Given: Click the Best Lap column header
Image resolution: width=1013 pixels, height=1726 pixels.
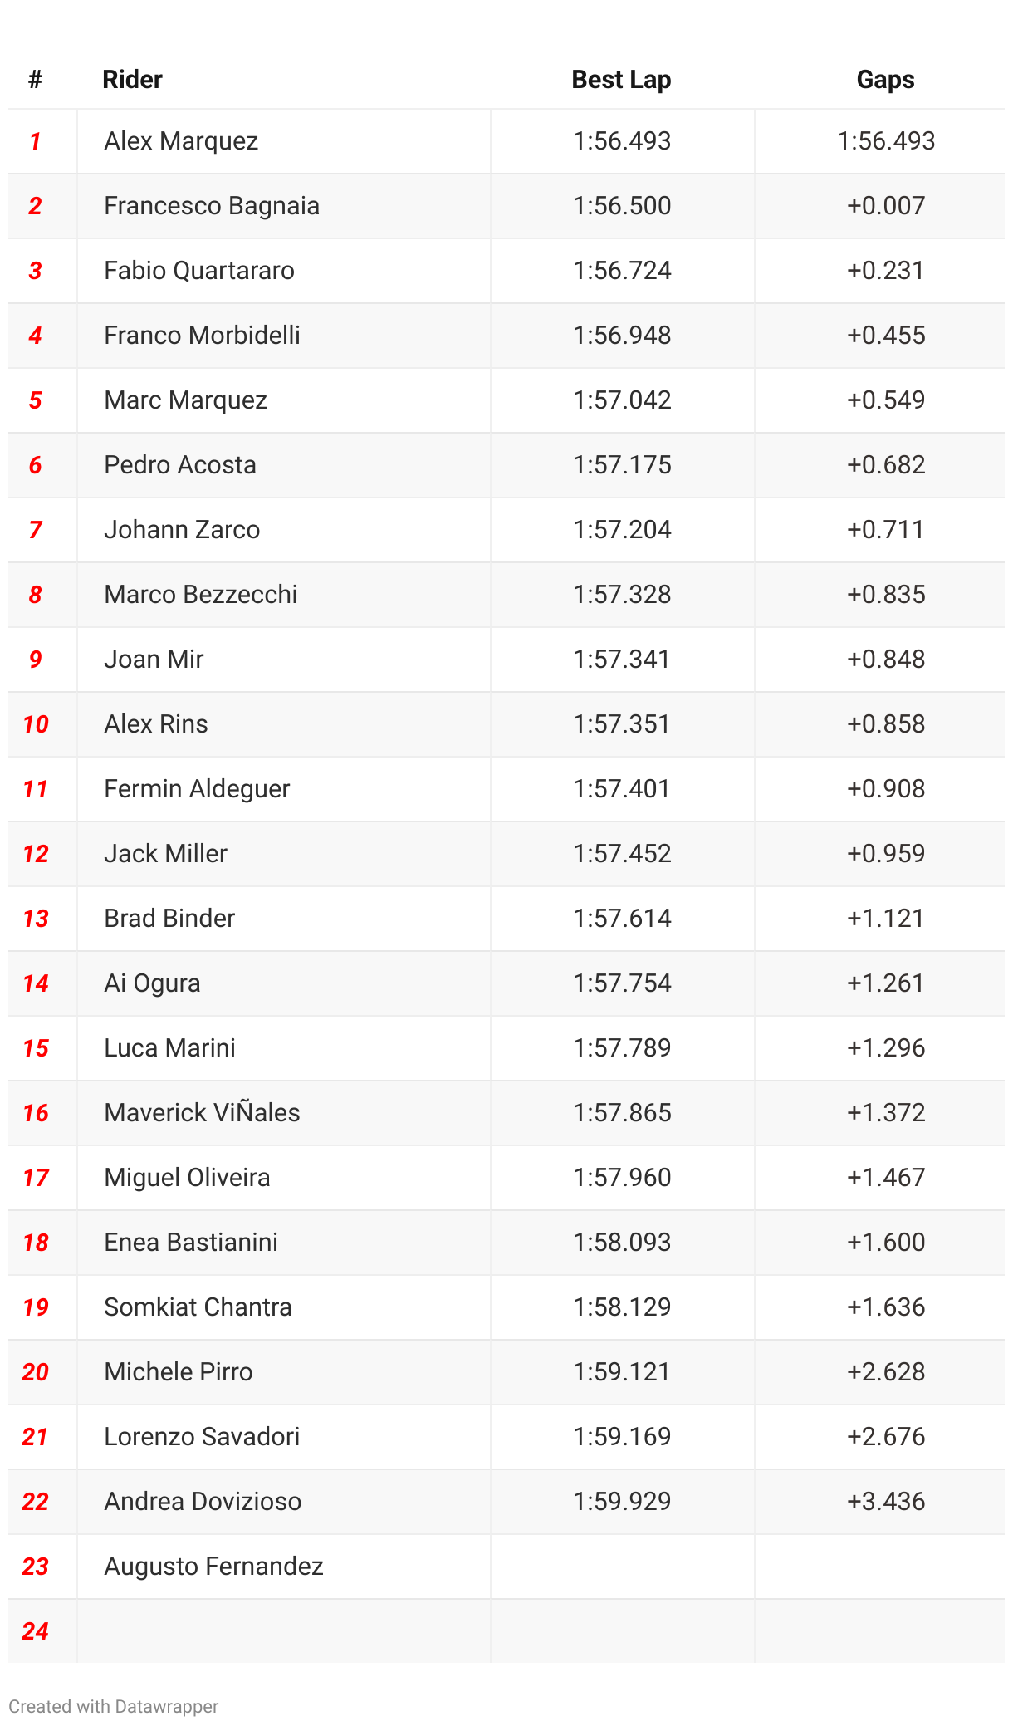Looking at the screenshot, I should click(621, 80).
